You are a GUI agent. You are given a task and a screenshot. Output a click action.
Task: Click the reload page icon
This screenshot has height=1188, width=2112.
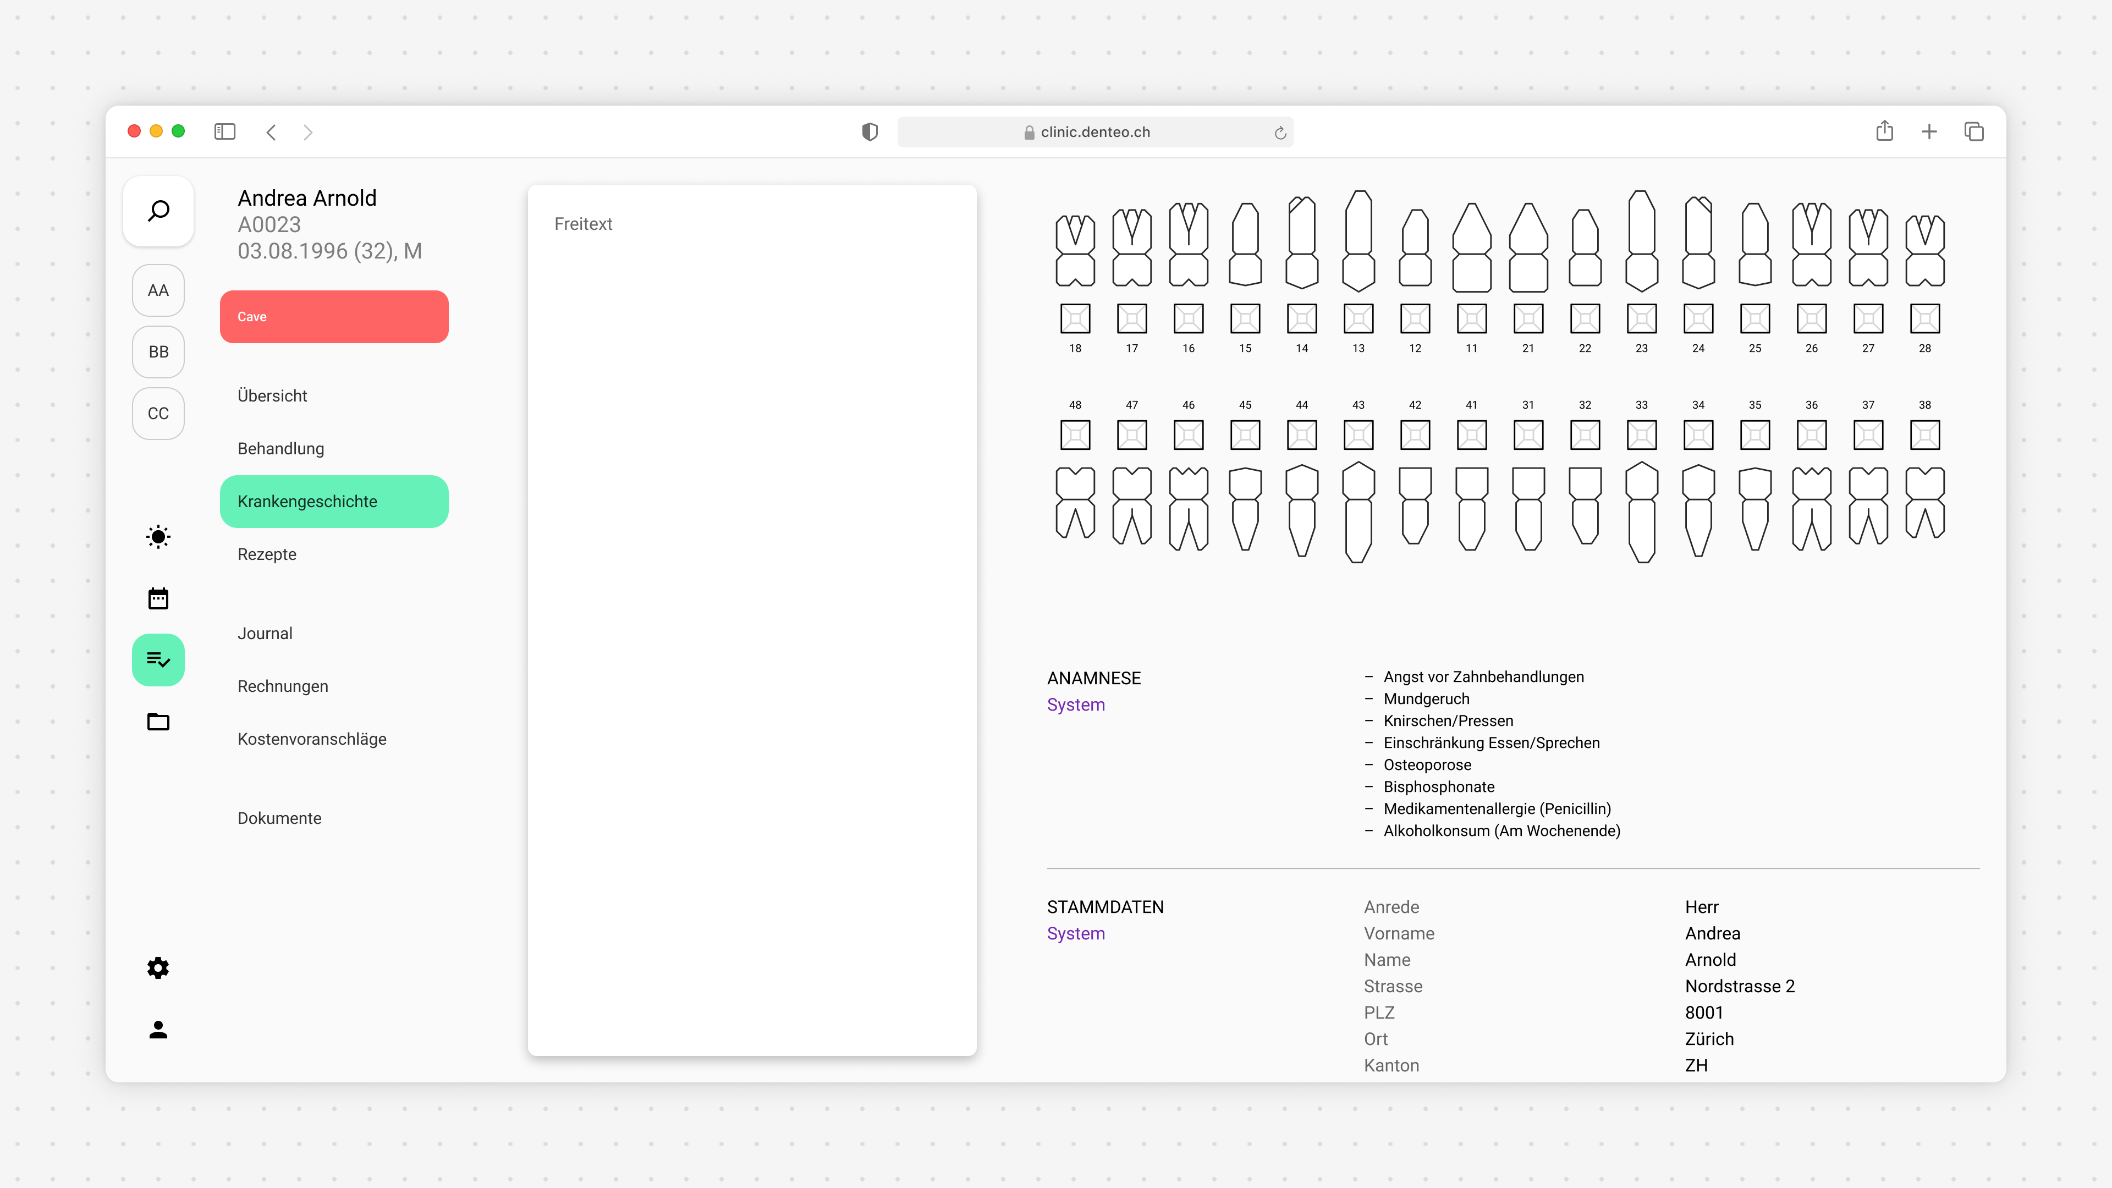point(1280,133)
